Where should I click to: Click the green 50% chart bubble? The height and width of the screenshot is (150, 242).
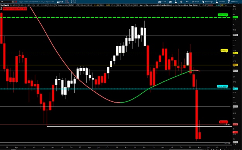(x=223, y=15)
